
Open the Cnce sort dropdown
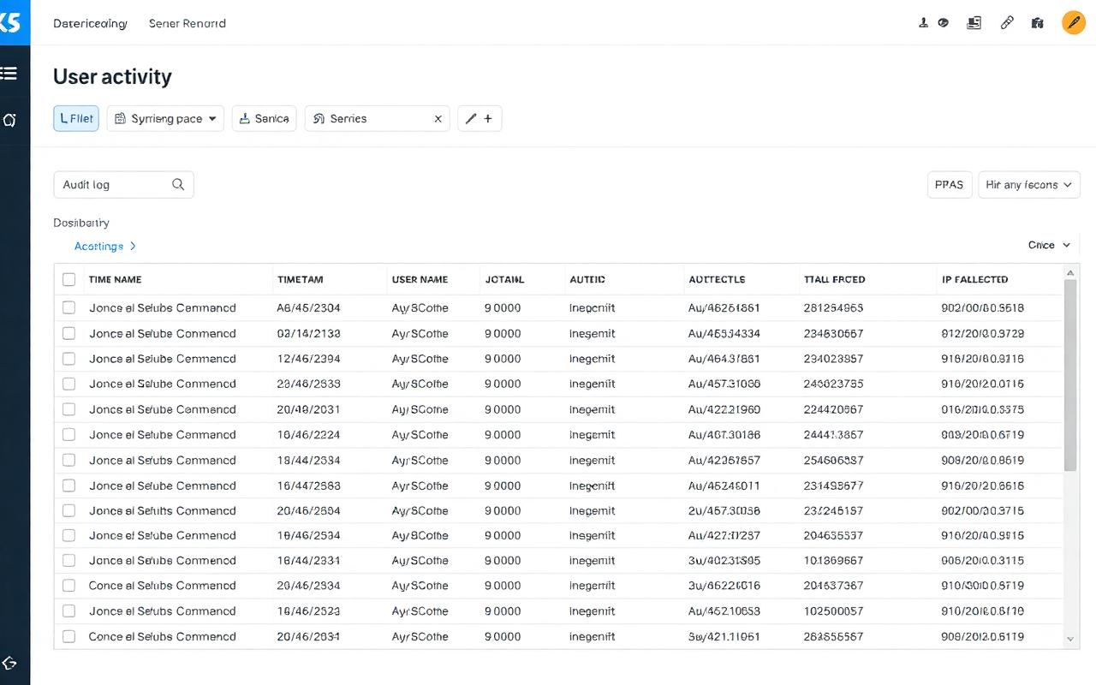(x=1049, y=245)
